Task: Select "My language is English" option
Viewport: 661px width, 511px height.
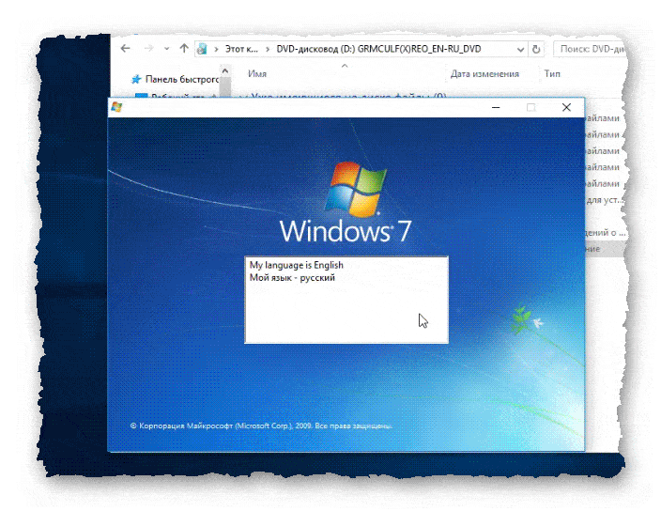Action: tap(297, 265)
